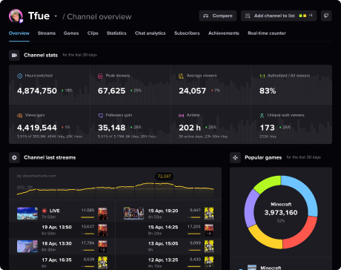Click the Hours watched value 4,874,750
This screenshot has width=341, height=270.
point(37,90)
